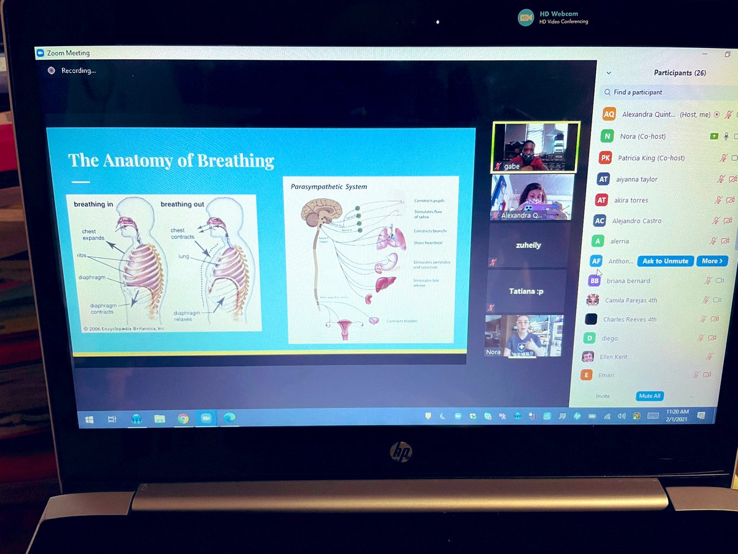Click aiyanna taylor's muted microphone icon

pyautogui.click(x=720, y=180)
